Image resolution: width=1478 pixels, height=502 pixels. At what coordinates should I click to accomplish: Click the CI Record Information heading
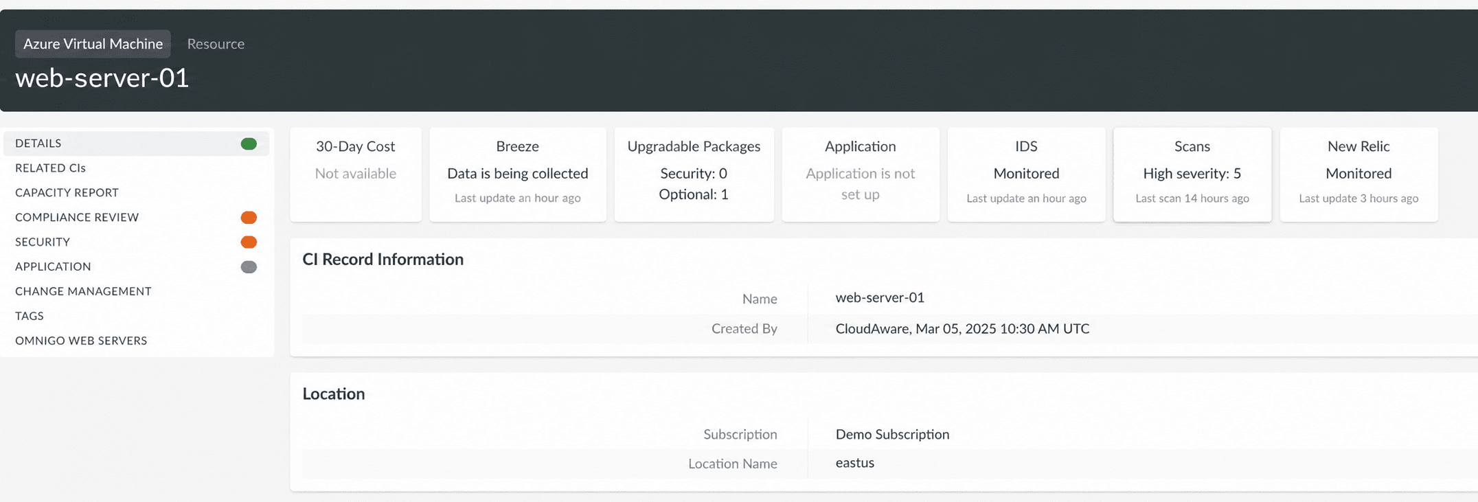click(x=383, y=260)
